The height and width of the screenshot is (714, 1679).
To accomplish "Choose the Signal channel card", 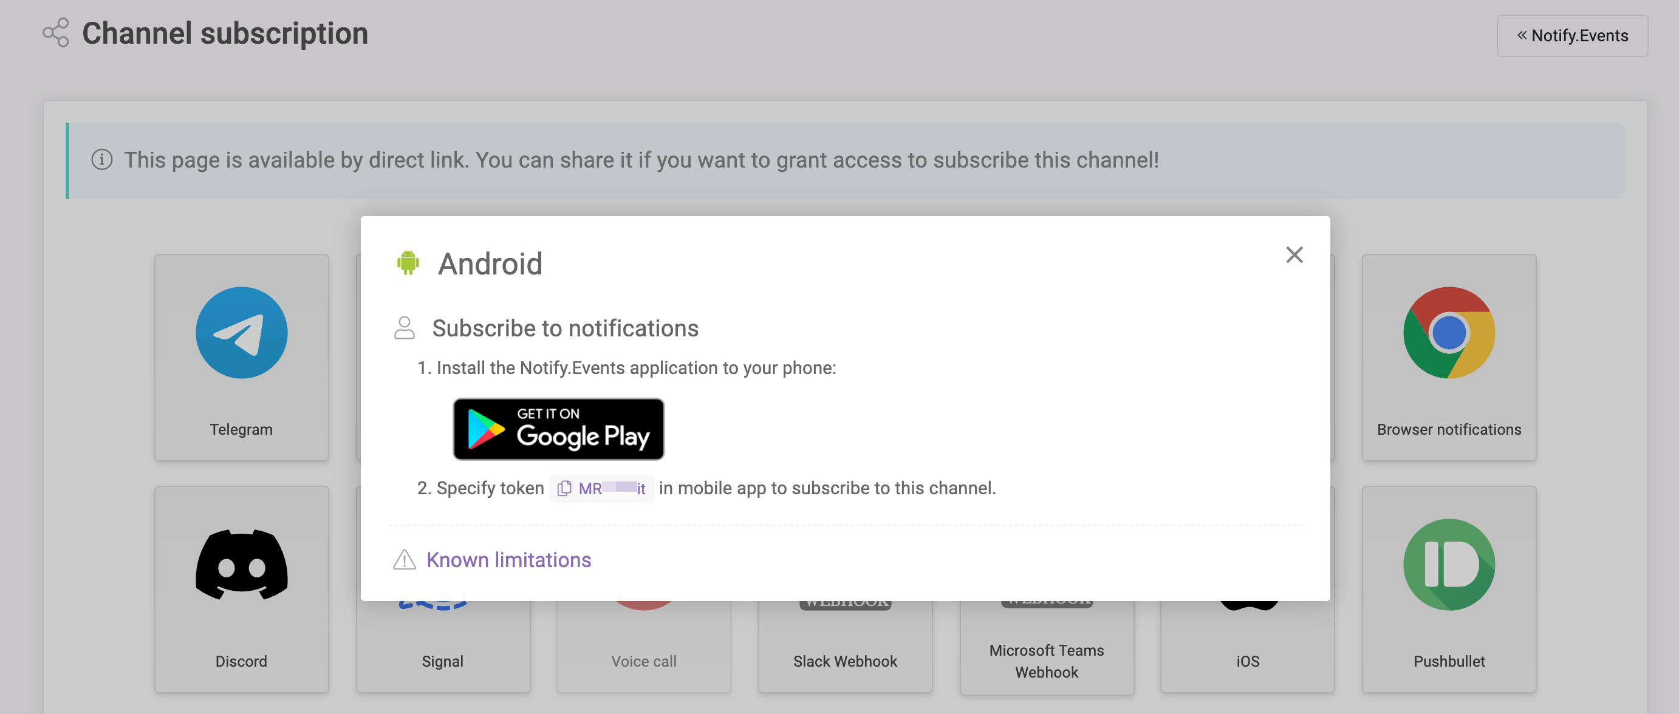I will click(x=443, y=647).
